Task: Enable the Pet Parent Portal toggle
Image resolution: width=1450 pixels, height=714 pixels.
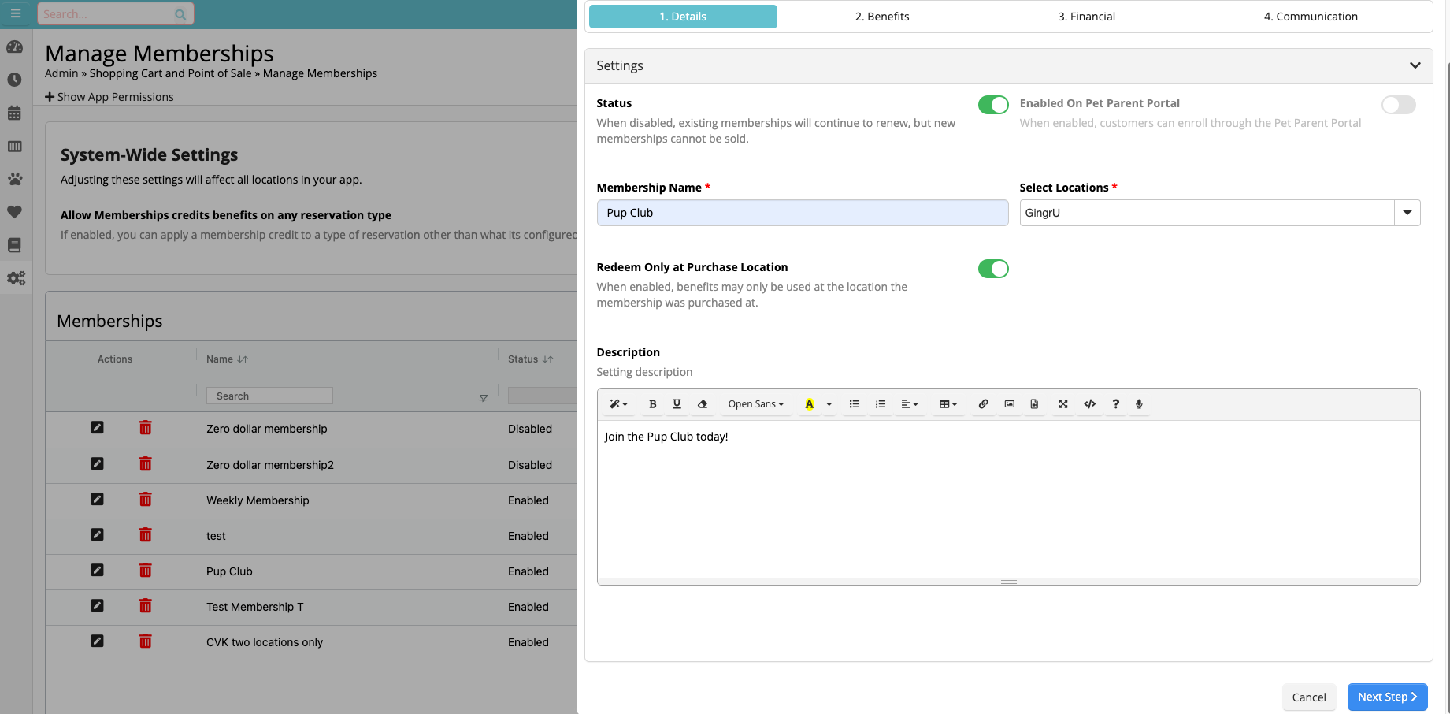Action: point(1398,105)
